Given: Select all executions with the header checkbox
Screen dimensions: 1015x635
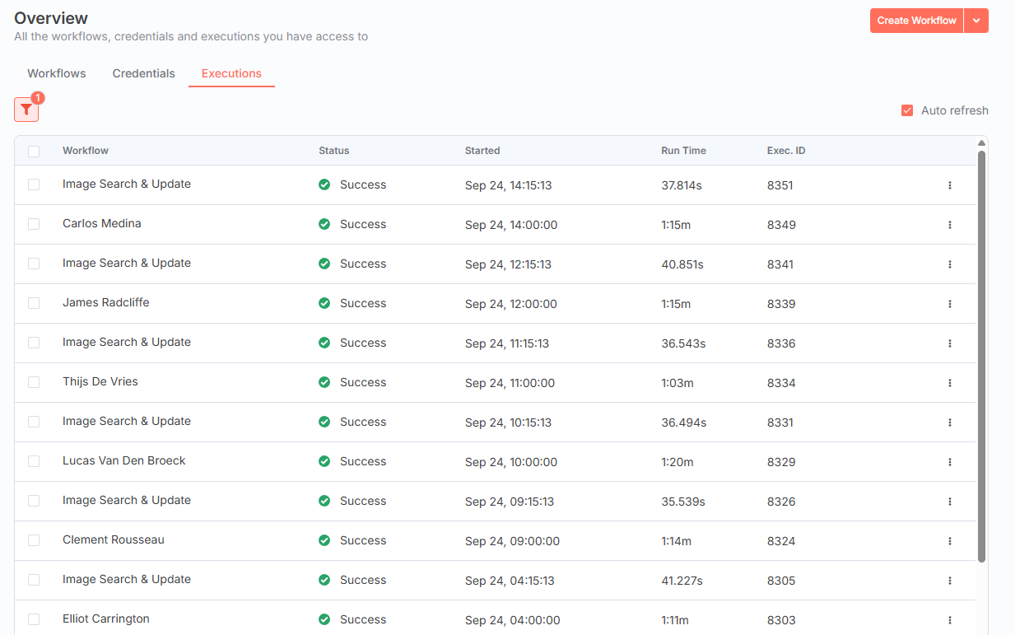Looking at the screenshot, I should tap(34, 151).
